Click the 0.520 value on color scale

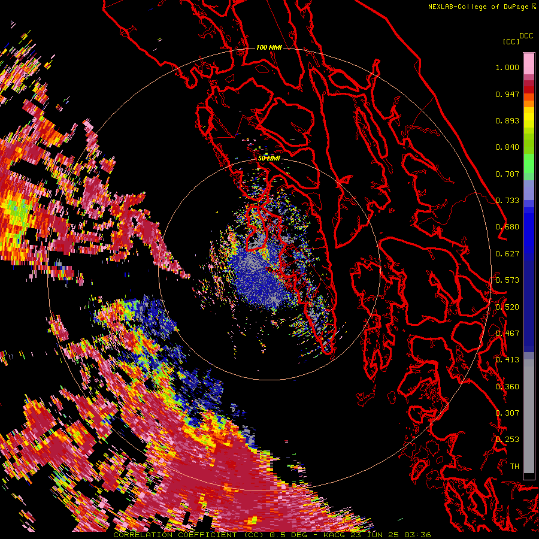pyautogui.click(x=507, y=307)
